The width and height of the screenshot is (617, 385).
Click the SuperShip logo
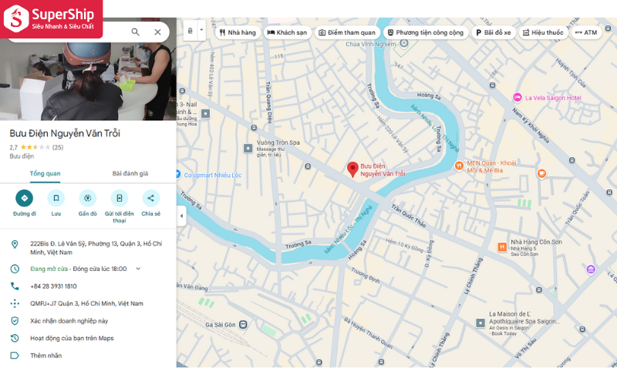click(x=51, y=18)
